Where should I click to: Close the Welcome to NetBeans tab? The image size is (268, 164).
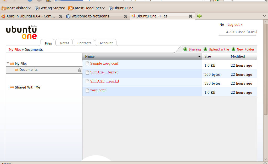(126, 16)
